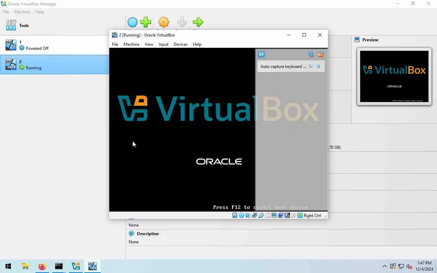The width and height of the screenshot is (437, 273).
Task: Open Machine menu in VM window
Action: 131,44
